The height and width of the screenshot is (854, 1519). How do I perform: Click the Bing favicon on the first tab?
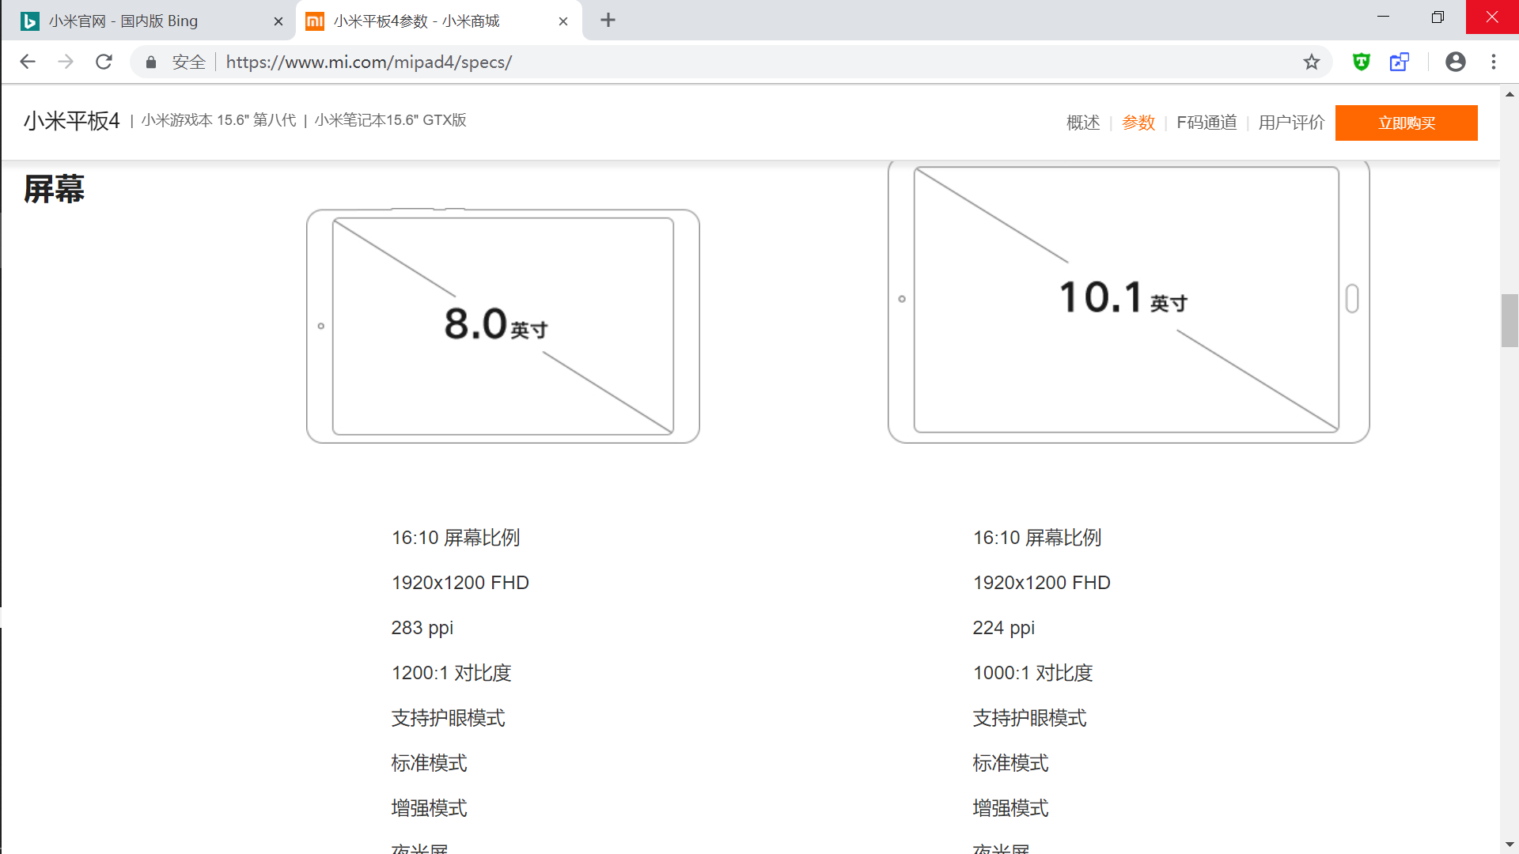(30, 21)
